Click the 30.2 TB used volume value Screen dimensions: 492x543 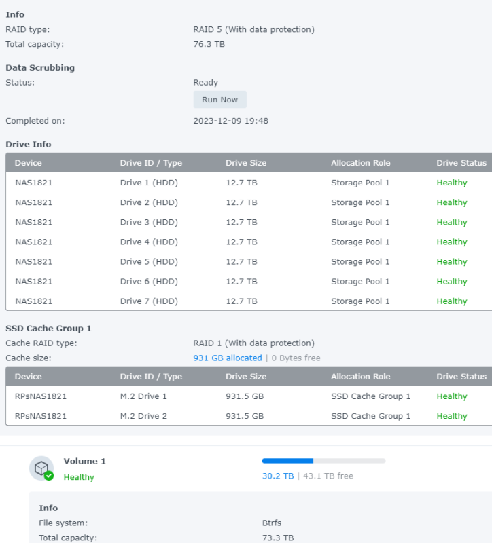click(x=278, y=476)
